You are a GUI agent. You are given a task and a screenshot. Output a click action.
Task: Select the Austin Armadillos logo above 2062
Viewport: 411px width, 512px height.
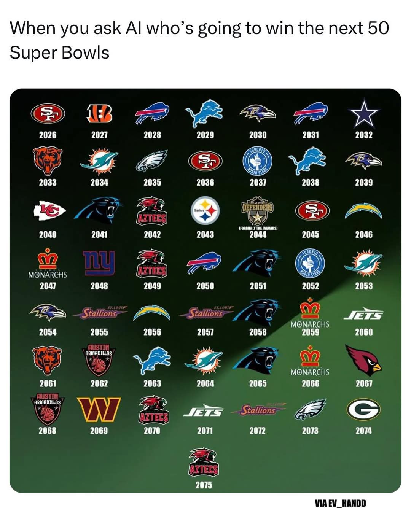pos(99,360)
